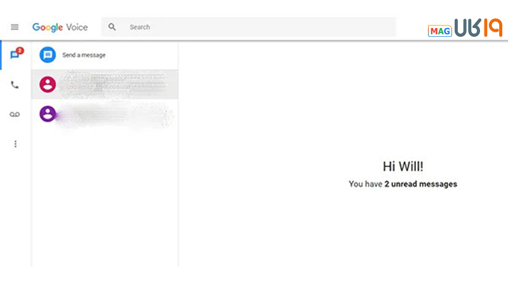Screen dimensions: 508x282
Task: Select the pink avatar of first conversation
Action: tap(47, 84)
